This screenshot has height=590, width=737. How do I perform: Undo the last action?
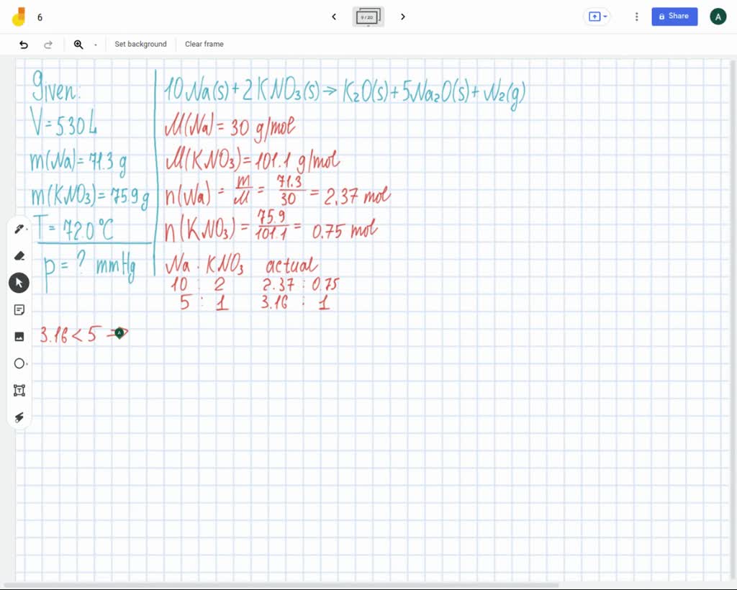pyautogui.click(x=24, y=45)
